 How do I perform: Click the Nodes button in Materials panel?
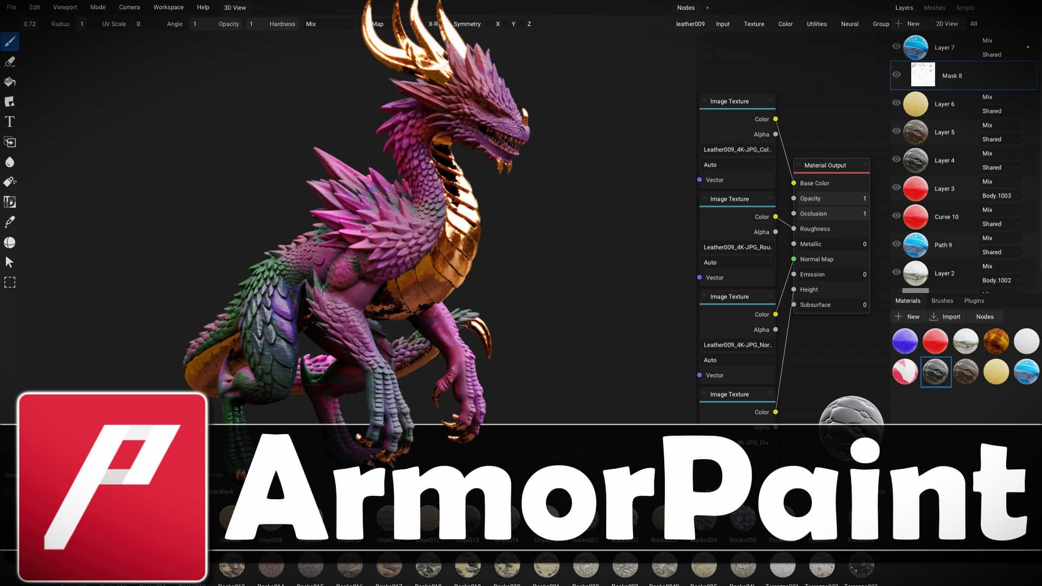click(984, 317)
